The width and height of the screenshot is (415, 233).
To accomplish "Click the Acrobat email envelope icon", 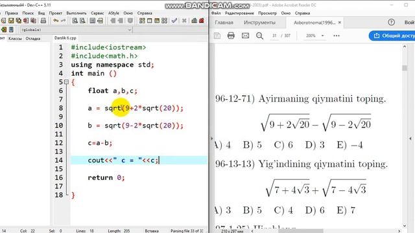I will coord(245,36).
